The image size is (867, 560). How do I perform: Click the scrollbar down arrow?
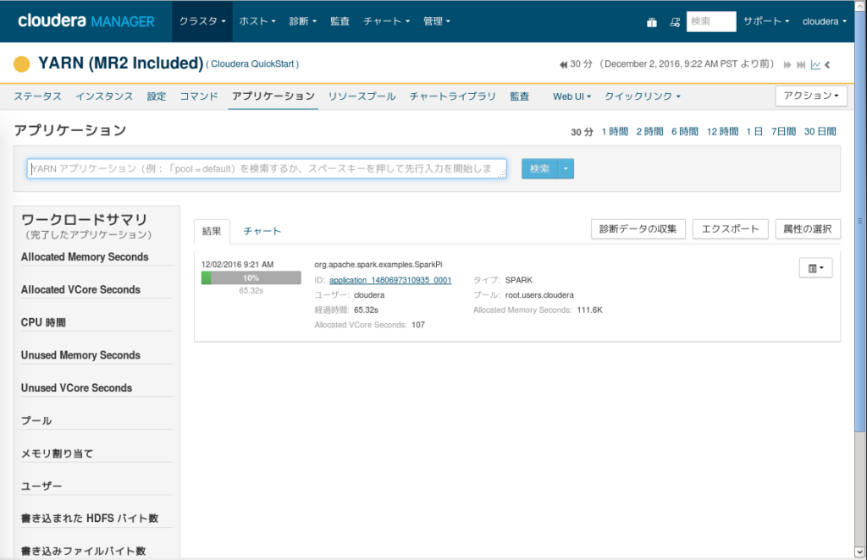pos(860,552)
